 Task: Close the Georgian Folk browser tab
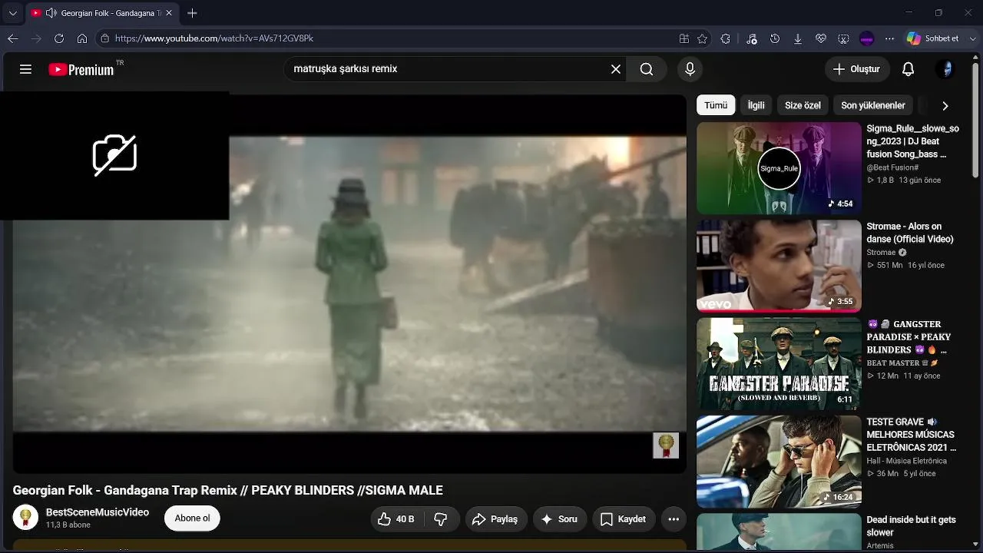click(x=169, y=13)
